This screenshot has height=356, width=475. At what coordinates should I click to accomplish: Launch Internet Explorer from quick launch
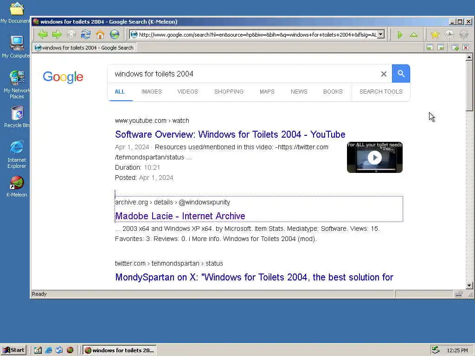tap(48, 350)
